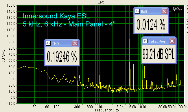The height and width of the screenshot is (112, 188).
Task: Click the Left channel title above plot
Action: [101, 2]
